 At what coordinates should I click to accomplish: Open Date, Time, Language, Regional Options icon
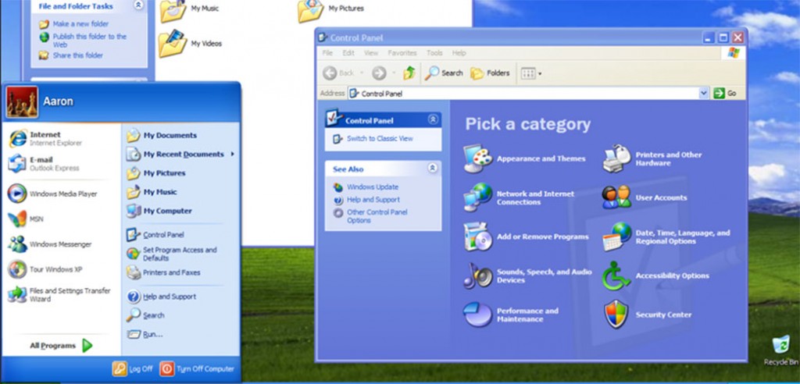[617, 236]
